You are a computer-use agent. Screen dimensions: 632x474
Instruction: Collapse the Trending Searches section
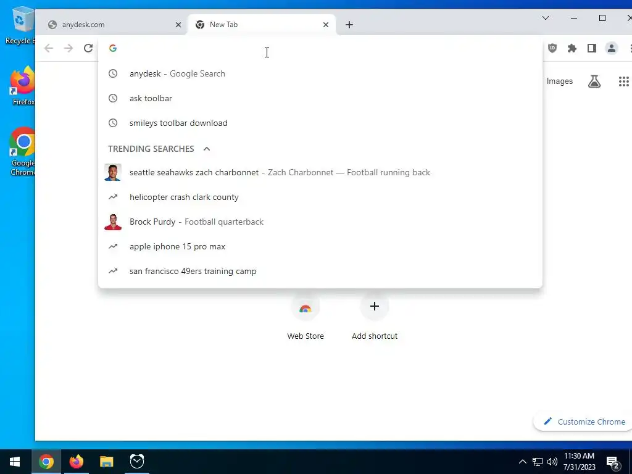(x=207, y=149)
